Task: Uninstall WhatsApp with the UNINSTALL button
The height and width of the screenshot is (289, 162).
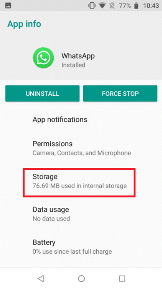Action: pyautogui.click(x=43, y=94)
